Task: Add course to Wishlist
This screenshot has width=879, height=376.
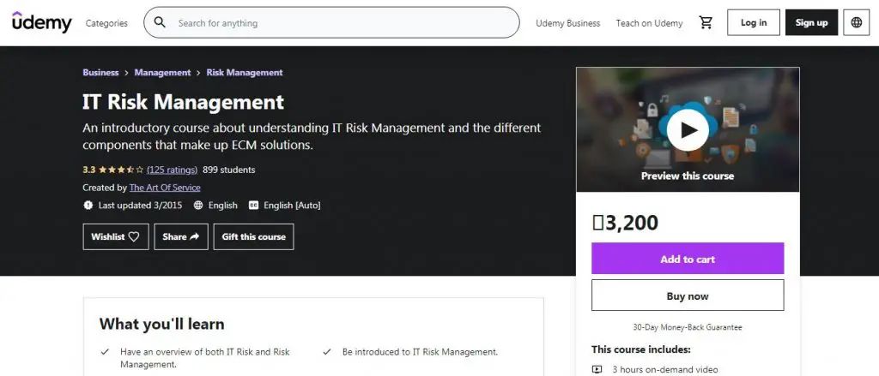Action: (x=115, y=237)
